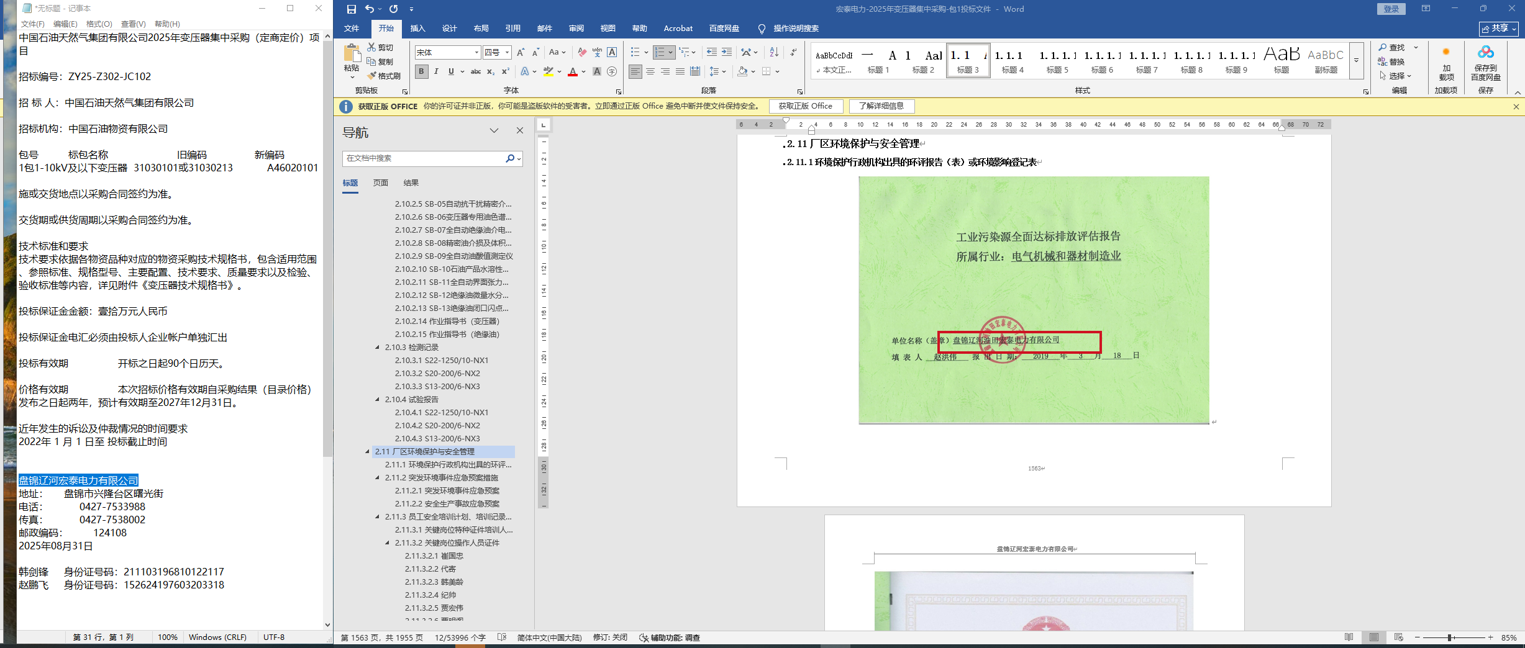
Task: Undo the last action in Word
Action: 370,9
